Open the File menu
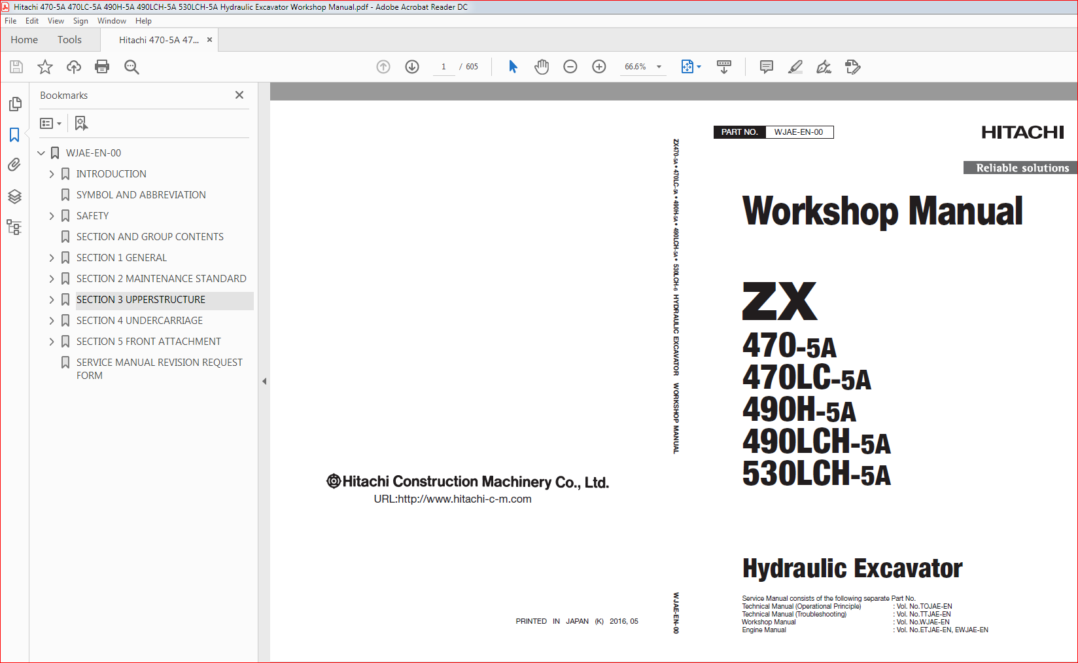Image resolution: width=1078 pixels, height=663 pixels. (x=10, y=21)
